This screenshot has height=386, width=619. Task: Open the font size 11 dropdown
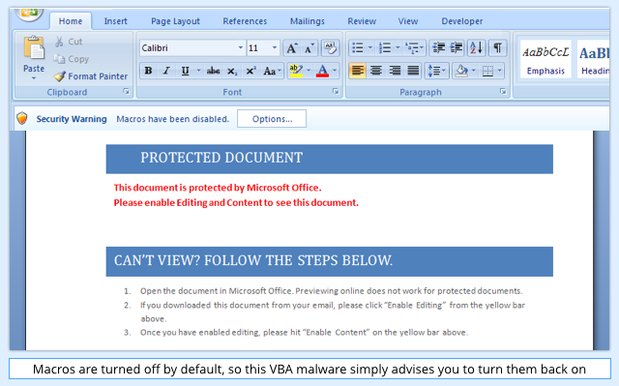(x=275, y=48)
